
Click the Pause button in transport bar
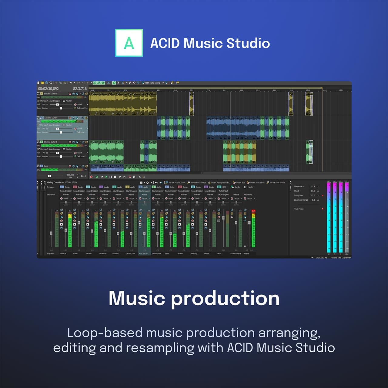[110, 177]
